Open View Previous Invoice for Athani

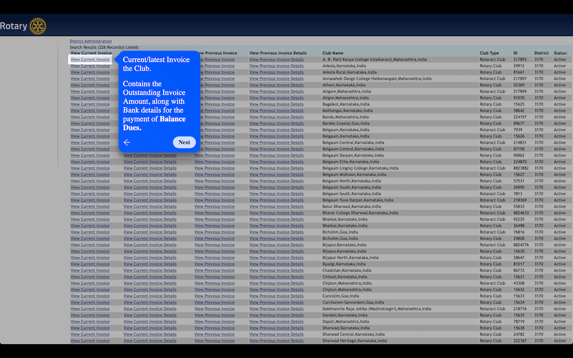click(x=214, y=85)
